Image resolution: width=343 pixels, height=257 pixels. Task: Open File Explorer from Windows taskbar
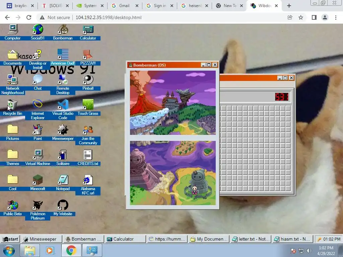click(x=30, y=250)
